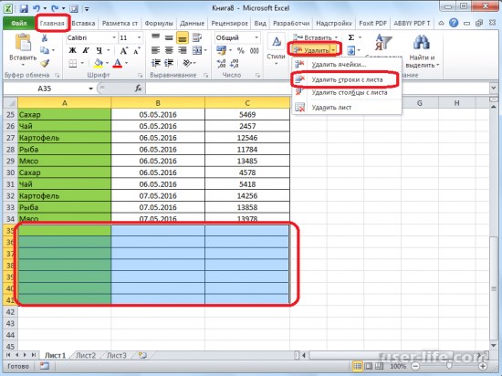Image resolution: width=502 pixels, height=376 pixels.
Task: Apply accounting number format icon
Action: (x=221, y=50)
